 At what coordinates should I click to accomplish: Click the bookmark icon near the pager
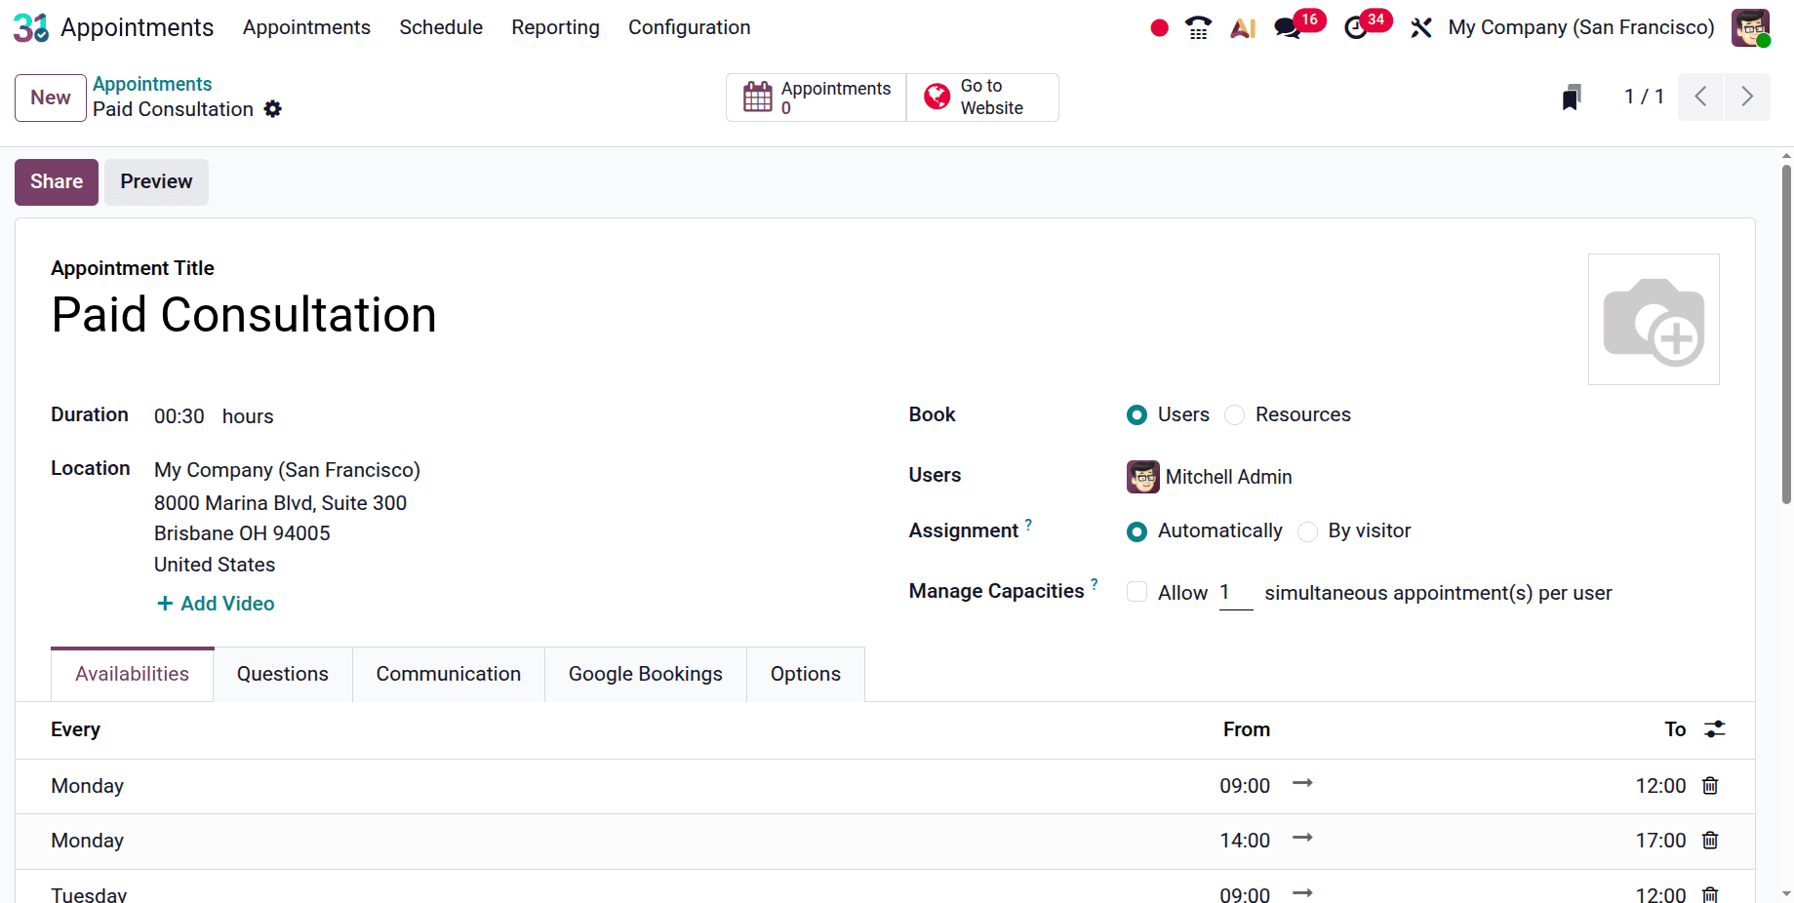1571,97
